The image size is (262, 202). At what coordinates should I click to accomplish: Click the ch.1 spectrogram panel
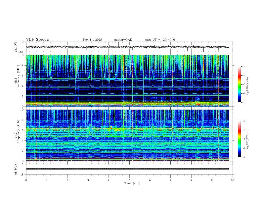[x=127, y=81]
